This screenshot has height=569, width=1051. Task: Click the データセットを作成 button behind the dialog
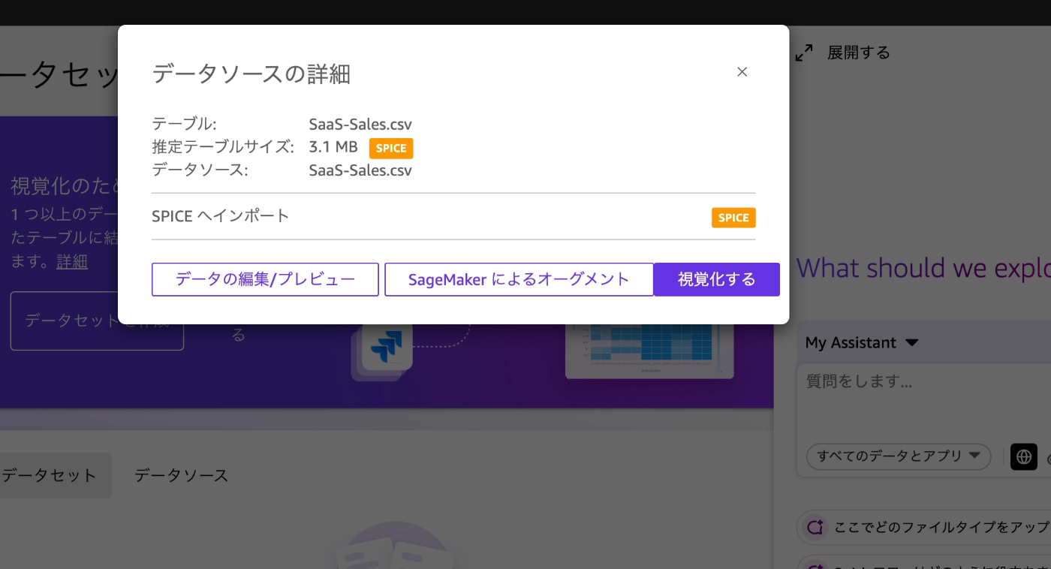click(x=97, y=321)
